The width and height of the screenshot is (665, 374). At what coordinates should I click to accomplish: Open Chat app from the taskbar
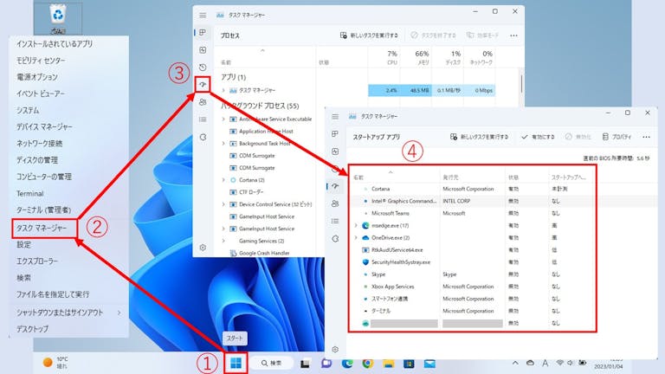coord(326,364)
